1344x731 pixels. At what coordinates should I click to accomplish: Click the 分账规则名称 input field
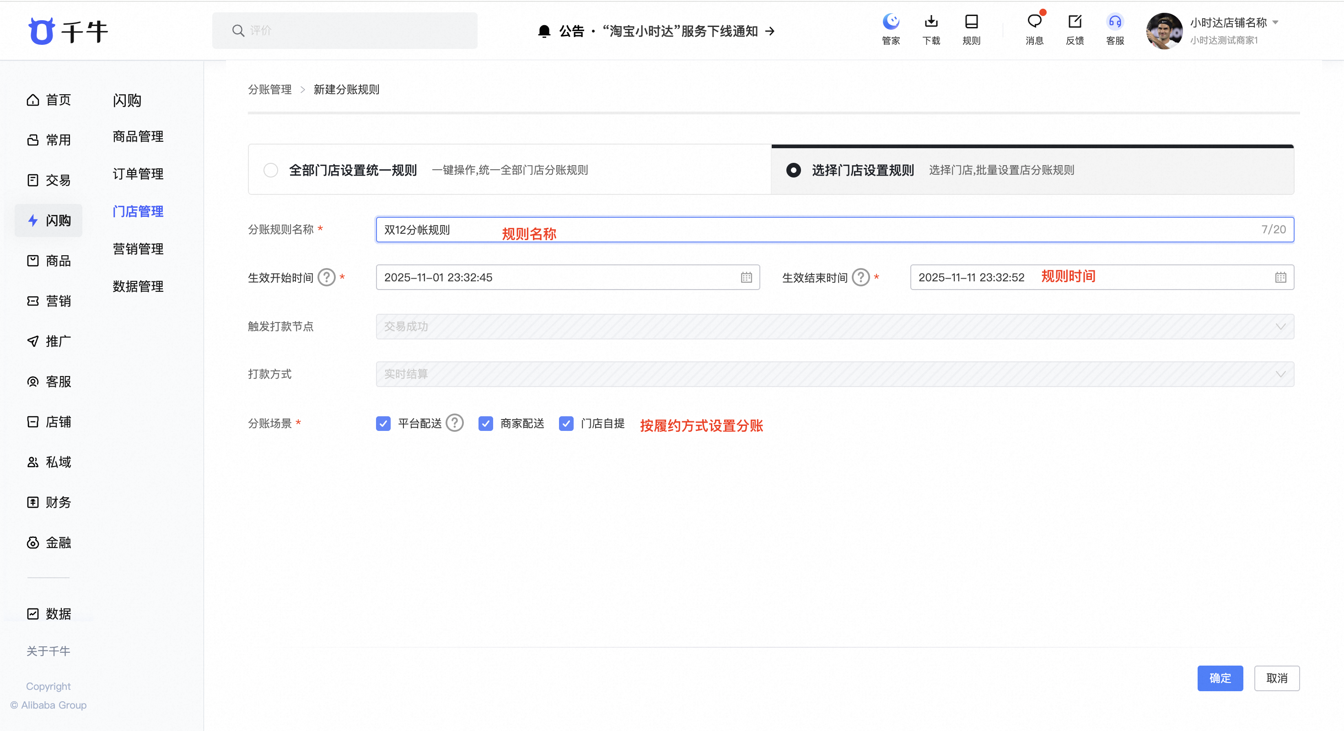tap(834, 230)
